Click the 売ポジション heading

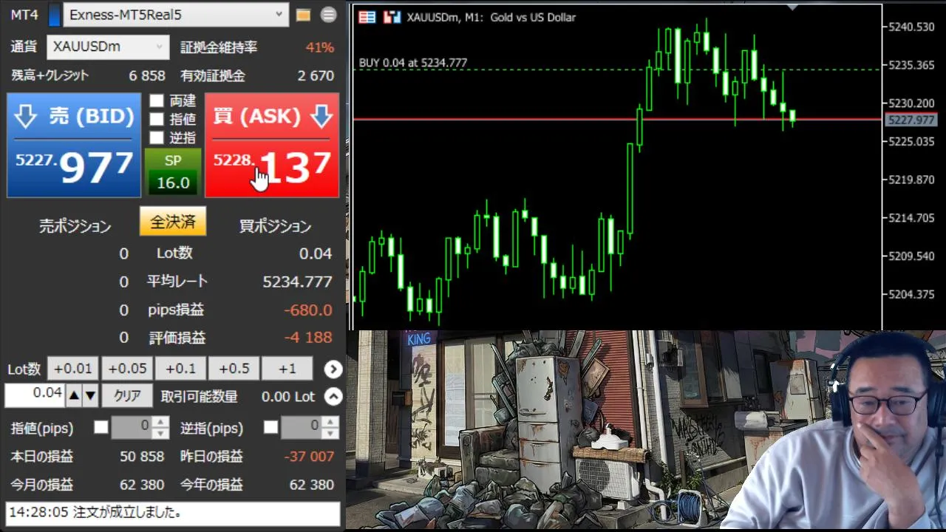click(75, 226)
